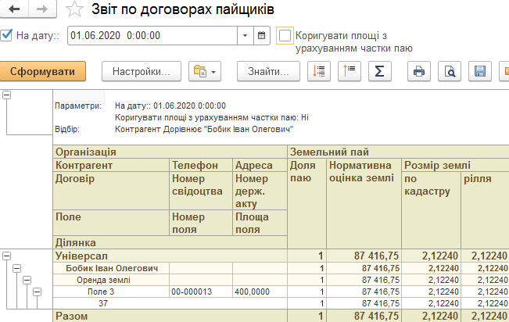Image resolution: width=509 pixels, height=322 pixels.
Task: Click the Площа поля header cell
Action: 260,223
